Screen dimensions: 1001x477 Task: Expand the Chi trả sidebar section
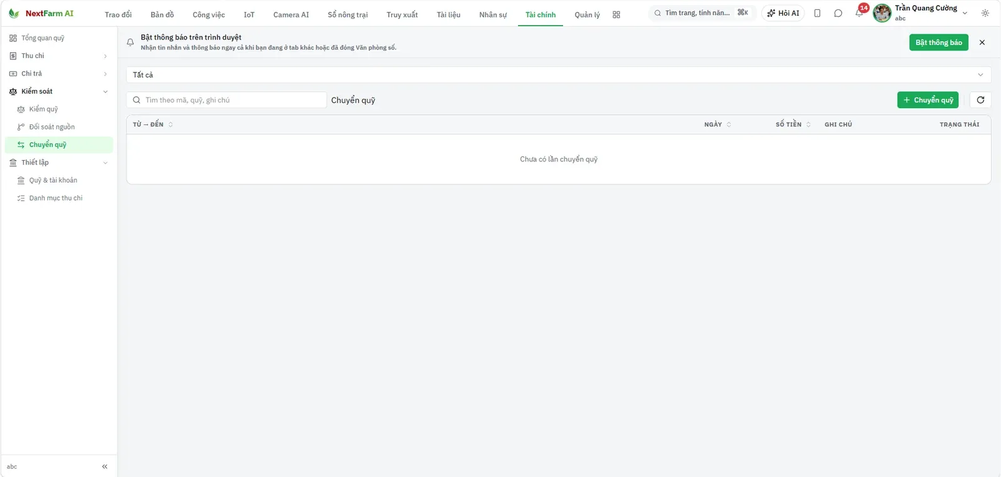point(59,74)
